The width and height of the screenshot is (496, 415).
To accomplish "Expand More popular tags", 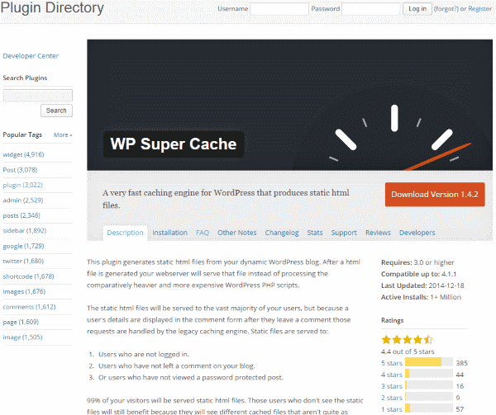I will (63, 134).
